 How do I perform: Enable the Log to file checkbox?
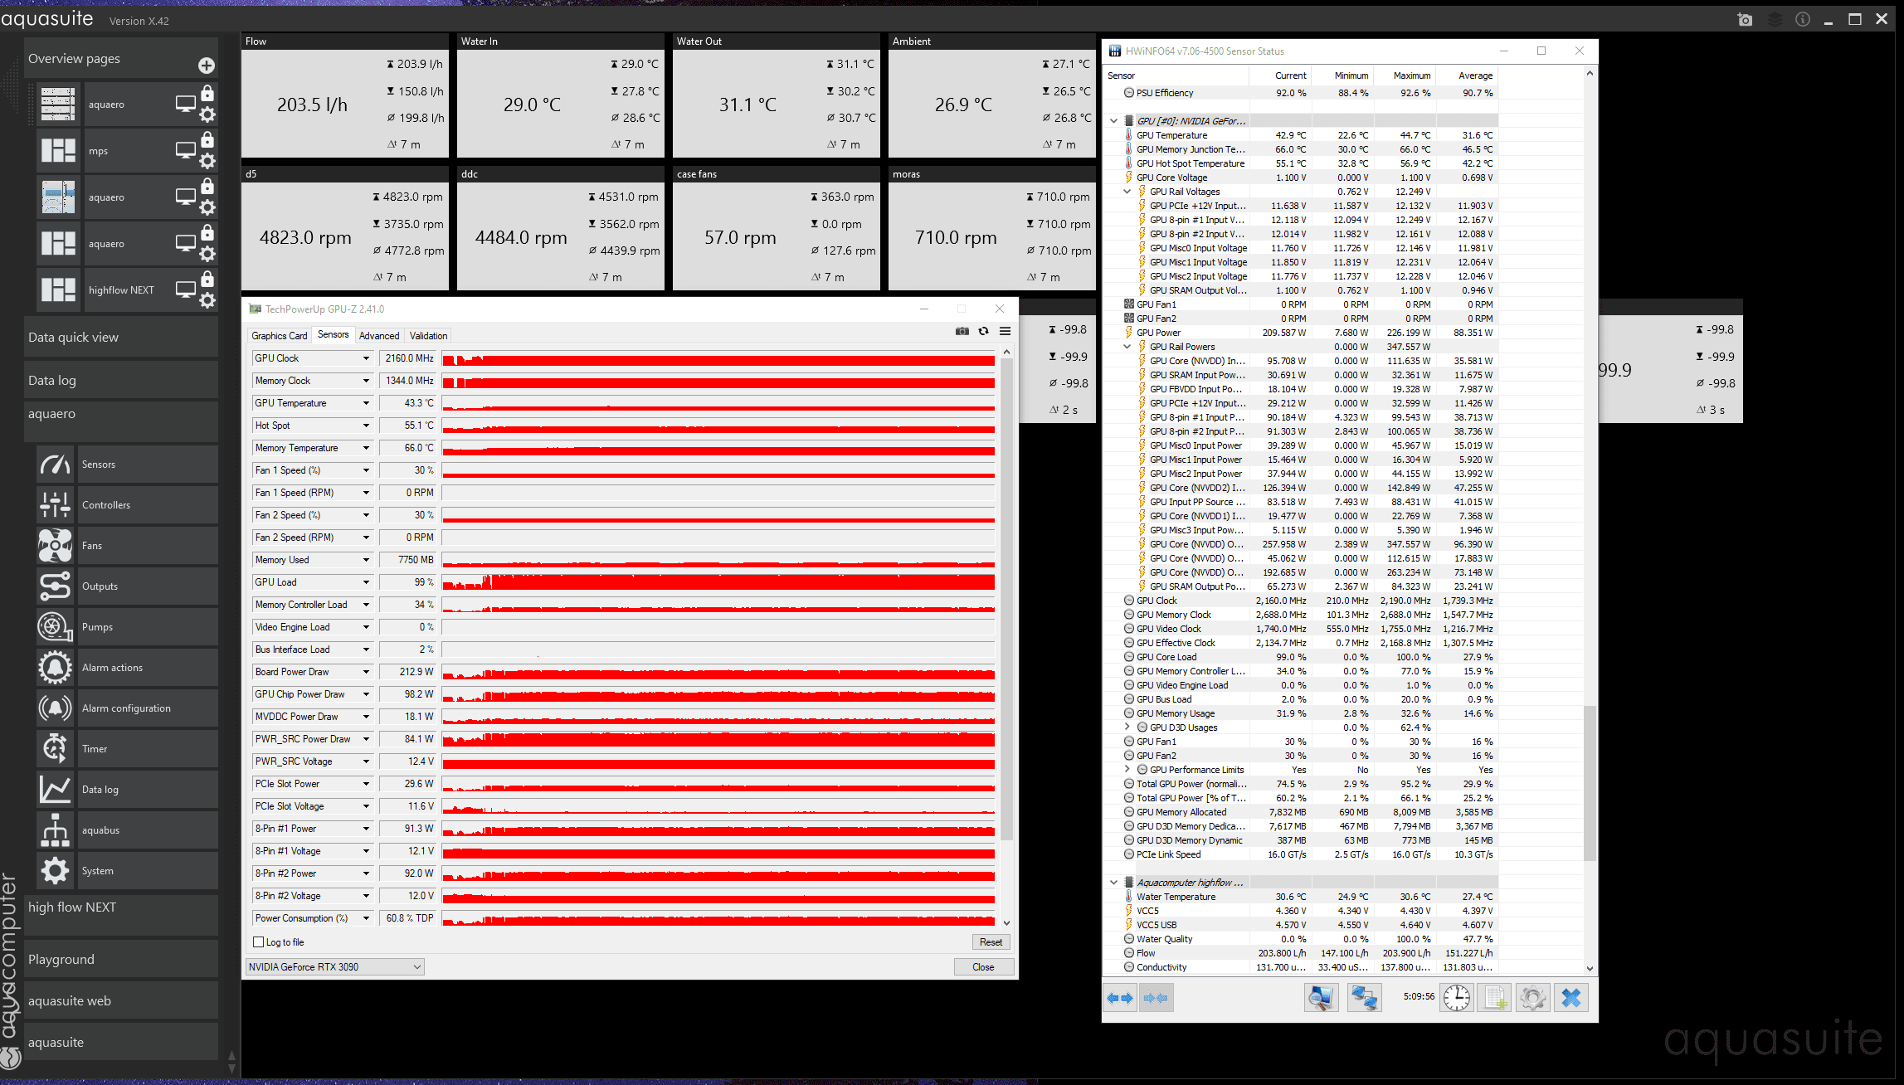pyautogui.click(x=259, y=942)
